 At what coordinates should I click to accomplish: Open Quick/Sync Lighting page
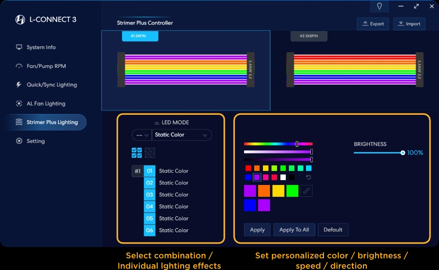[52, 85]
